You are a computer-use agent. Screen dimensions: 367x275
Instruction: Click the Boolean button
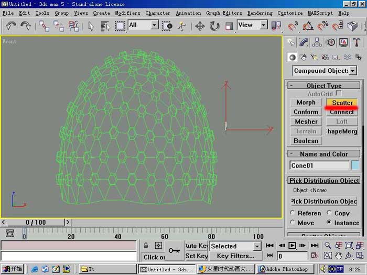click(306, 141)
